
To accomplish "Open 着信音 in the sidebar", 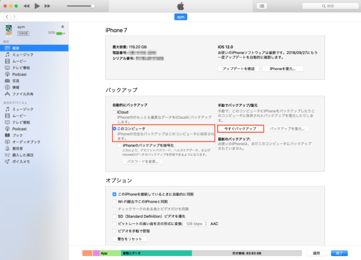I will point(34,148).
